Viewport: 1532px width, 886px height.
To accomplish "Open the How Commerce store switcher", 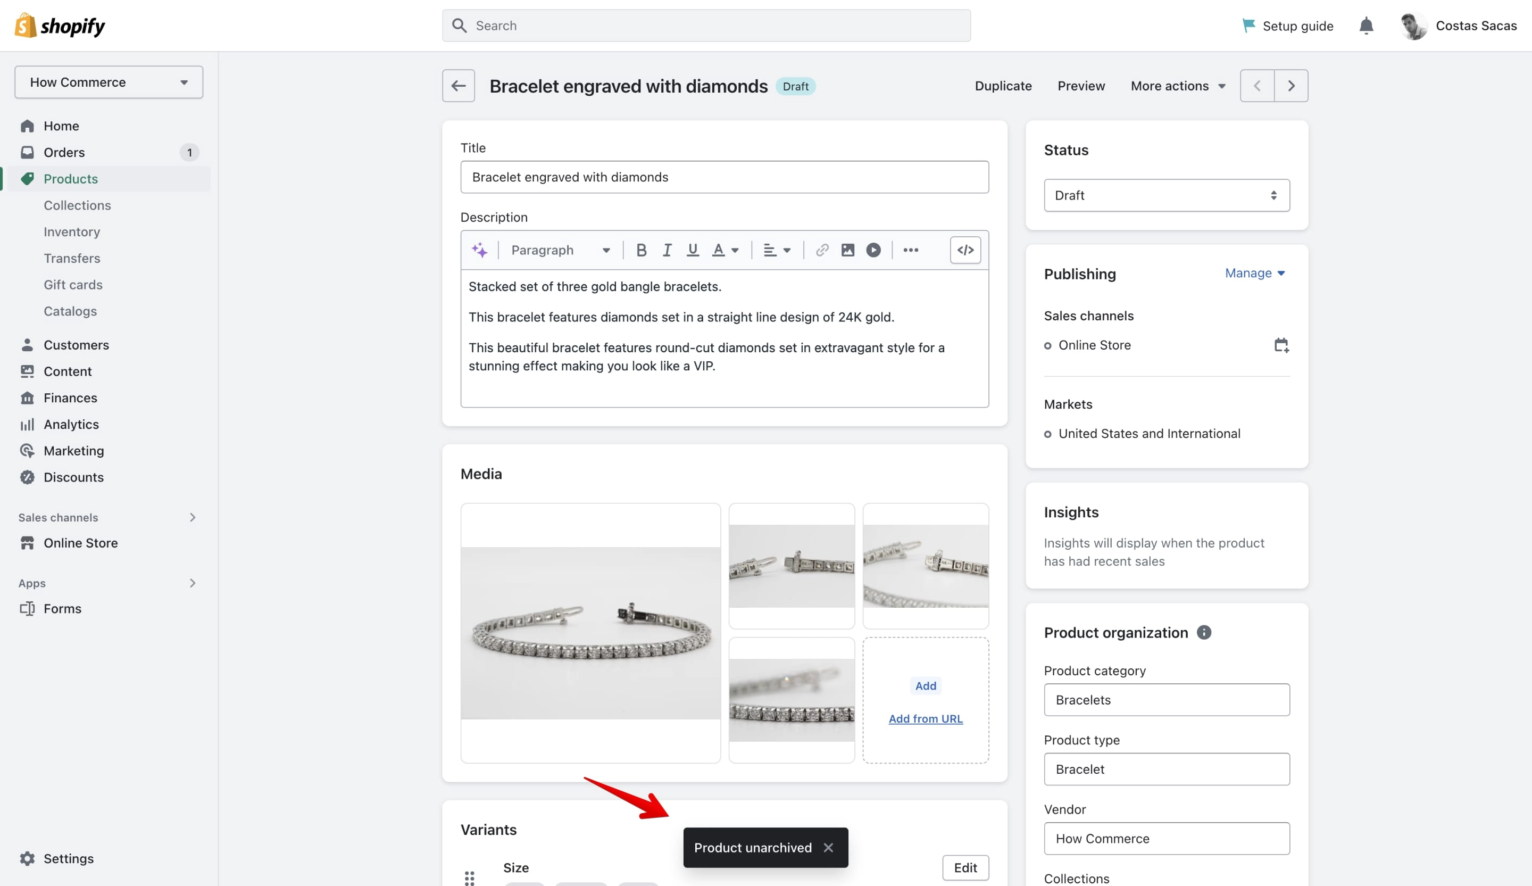I will tap(109, 82).
